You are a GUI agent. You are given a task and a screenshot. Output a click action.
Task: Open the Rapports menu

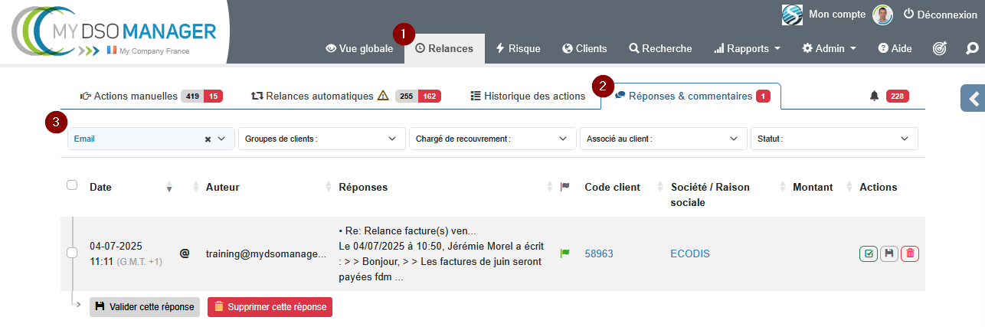pos(747,48)
